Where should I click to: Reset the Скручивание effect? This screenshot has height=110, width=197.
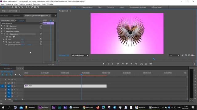click(41, 34)
